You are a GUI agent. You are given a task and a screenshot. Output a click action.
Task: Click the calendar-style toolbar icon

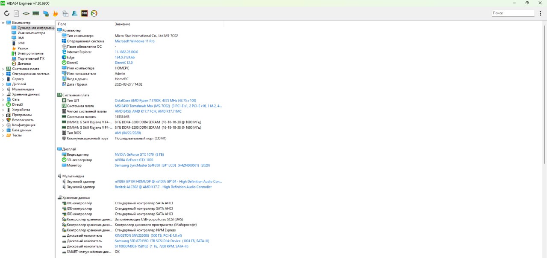(x=65, y=13)
